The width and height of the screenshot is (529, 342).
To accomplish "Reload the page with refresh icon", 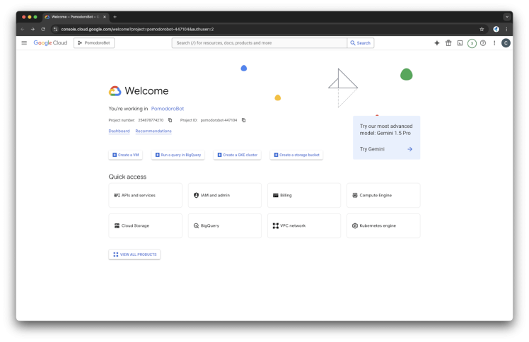I will (x=43, y=29).
